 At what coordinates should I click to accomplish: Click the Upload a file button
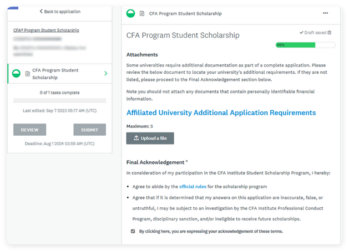pyautogui.click(x=150, y=139)
